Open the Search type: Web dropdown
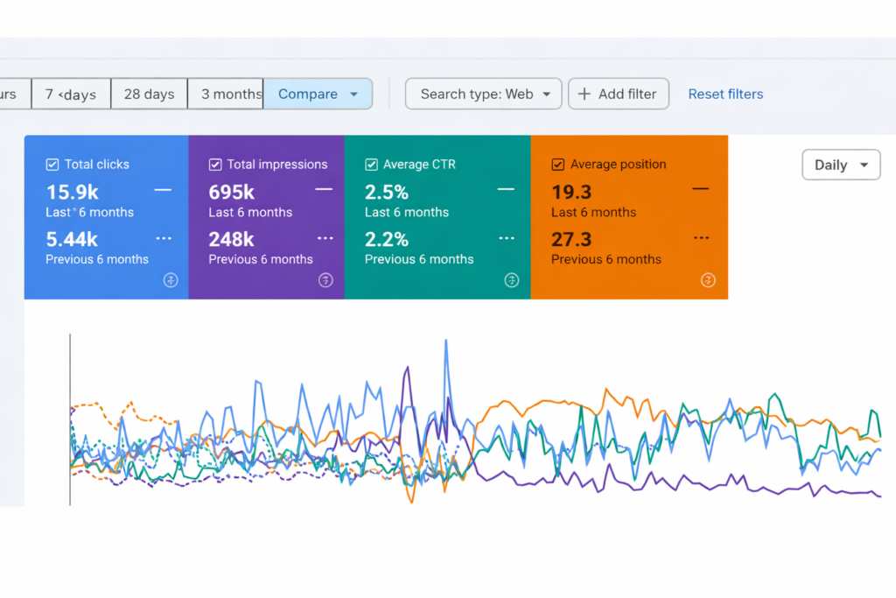Screen dimensions: 896x598 pyautogui.click(x=483, y=94)
